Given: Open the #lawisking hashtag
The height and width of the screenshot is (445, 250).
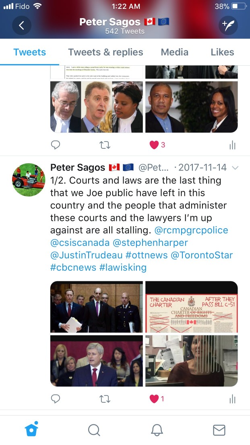Looking at the screenshot, I should [x=123, y=267].
